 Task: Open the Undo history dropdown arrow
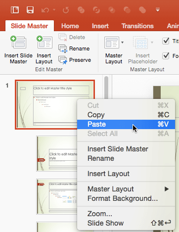pos(54,10)
